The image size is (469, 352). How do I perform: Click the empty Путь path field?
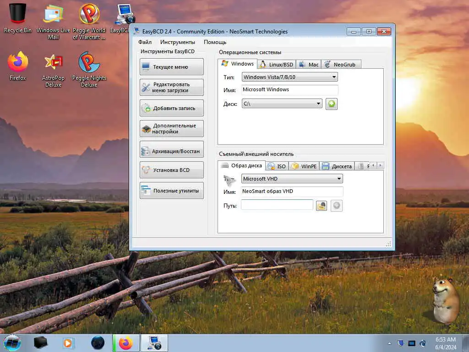coord(277,205)
